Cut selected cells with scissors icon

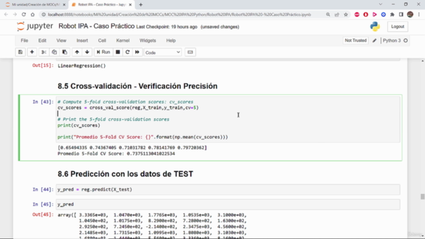coord(44,52)
